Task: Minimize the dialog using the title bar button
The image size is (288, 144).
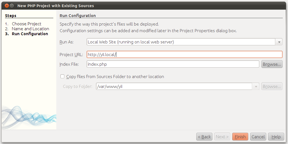Action: (x=12, y=5)
